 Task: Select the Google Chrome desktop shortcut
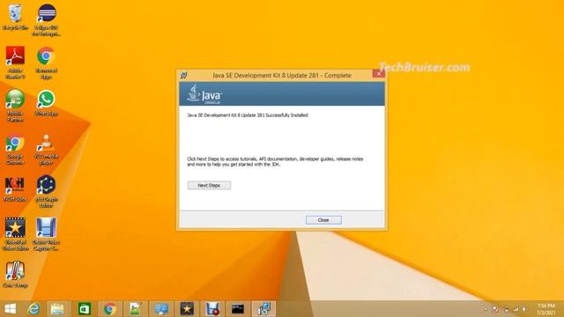coord(15,149)
